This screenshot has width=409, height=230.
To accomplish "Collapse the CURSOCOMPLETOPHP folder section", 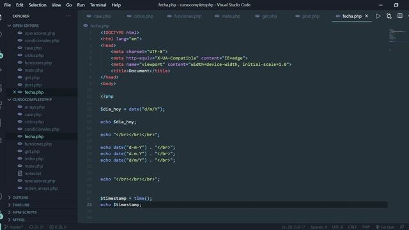I will pos(32,100).
